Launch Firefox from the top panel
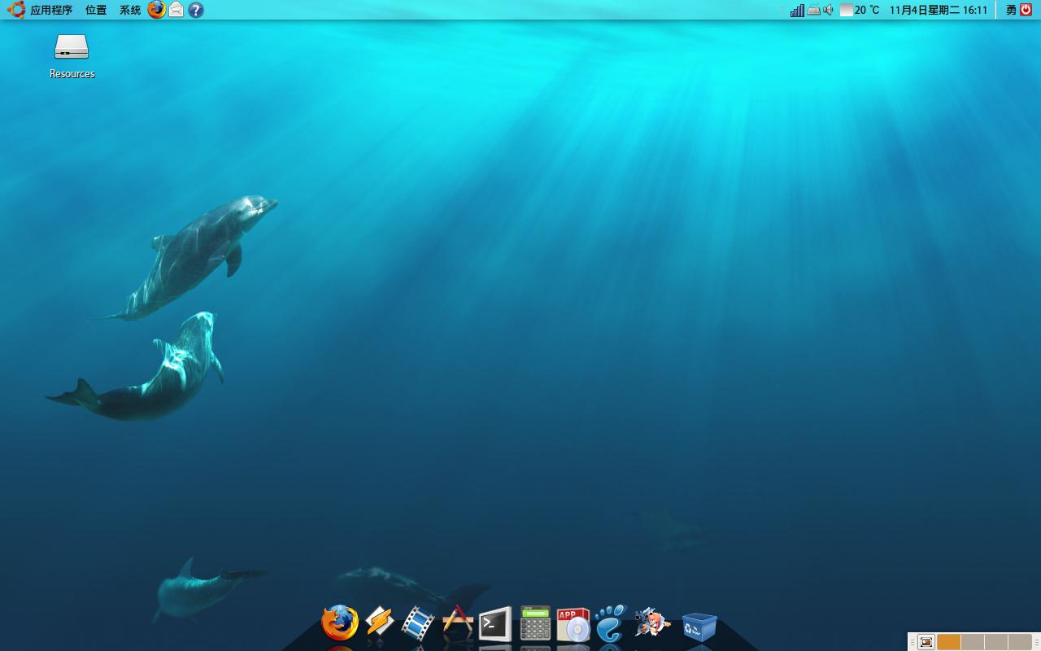This screenshot has height=651, width=1041. (157, 10)
